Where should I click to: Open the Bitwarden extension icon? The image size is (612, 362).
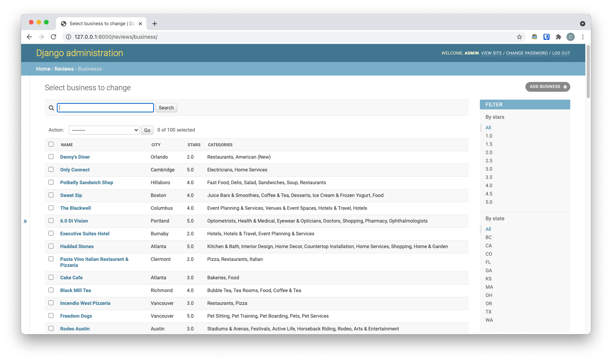(547, 37)
